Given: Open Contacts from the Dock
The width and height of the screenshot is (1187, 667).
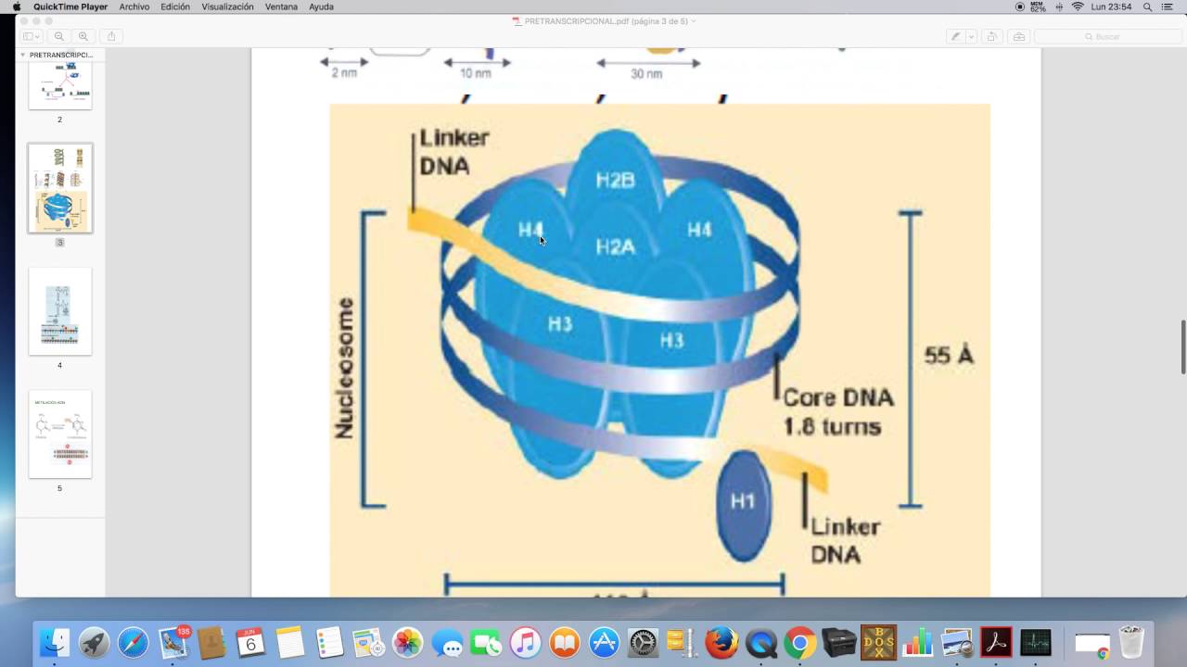Looking at the screenshot, I should coord(211,642).
